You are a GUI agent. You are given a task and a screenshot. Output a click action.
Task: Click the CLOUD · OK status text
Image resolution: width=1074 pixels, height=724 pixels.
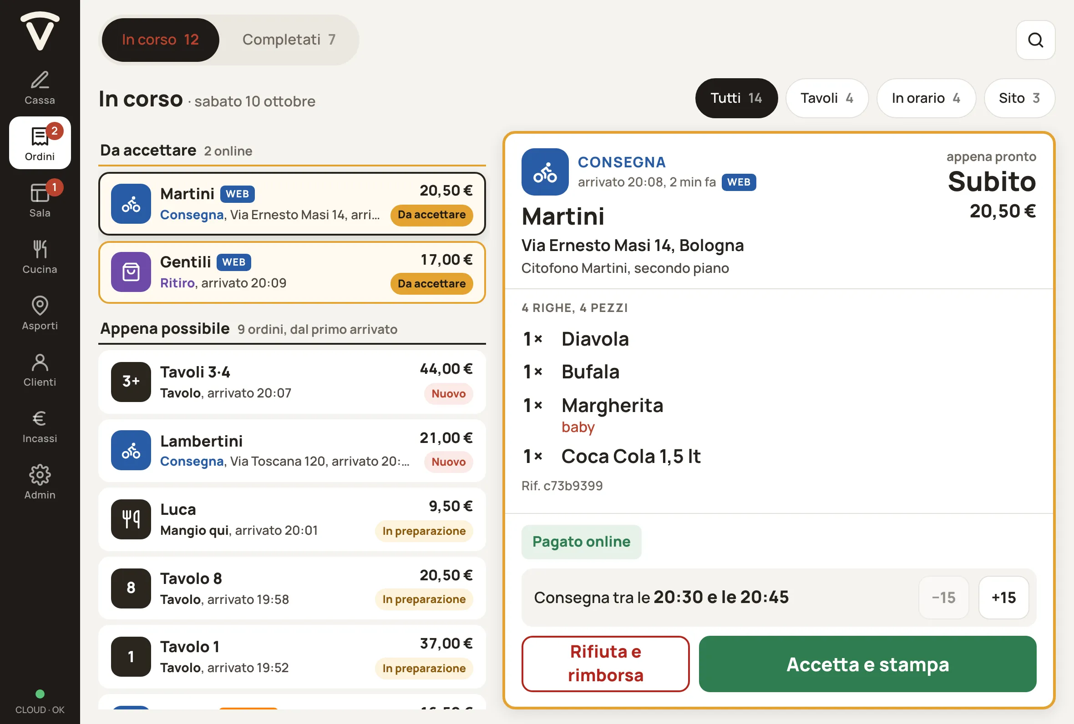[x=40, y=710]
